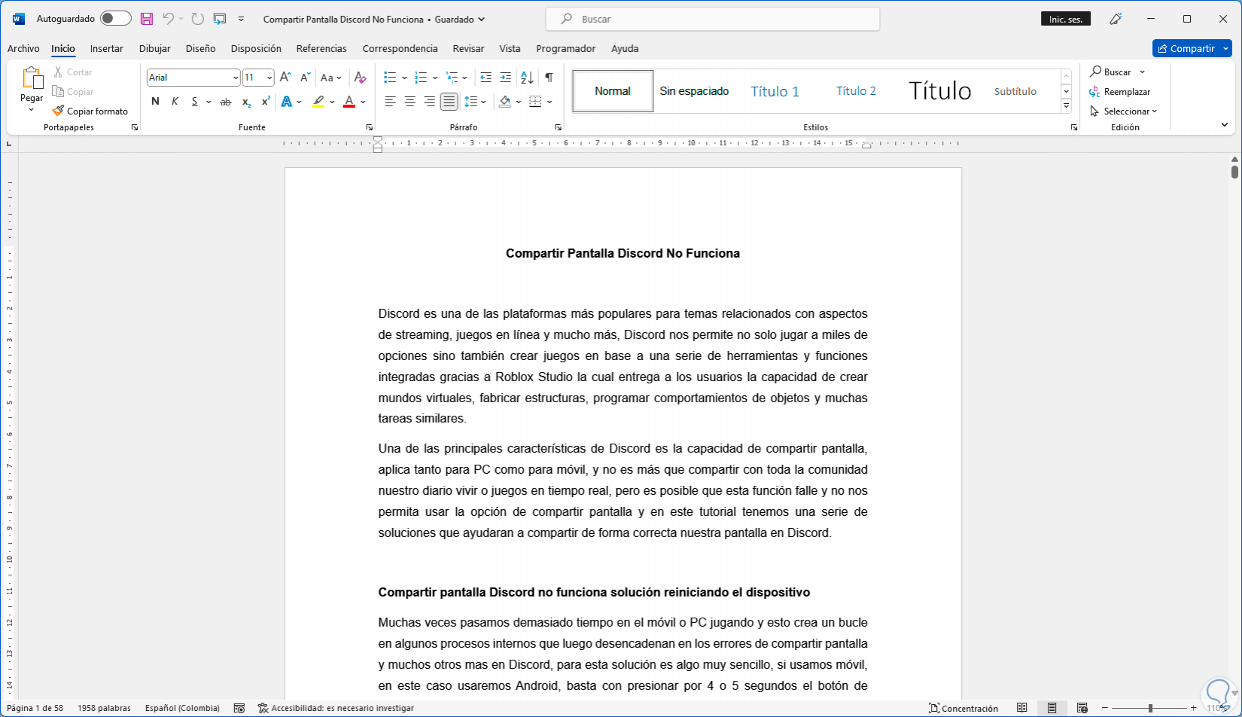Sort the selected text alphabetically
The width and height of the screenshot is (1242, 717).
pos(527,78)
